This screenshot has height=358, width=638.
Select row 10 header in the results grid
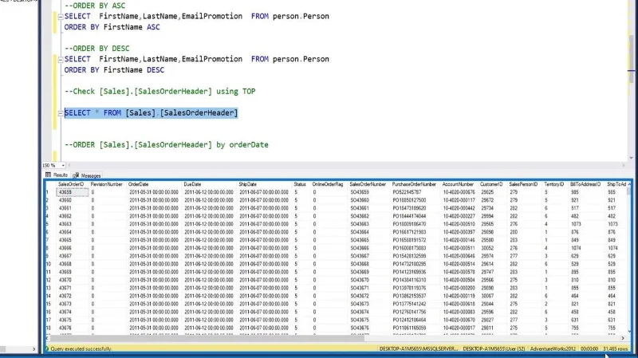pos(50,264)
